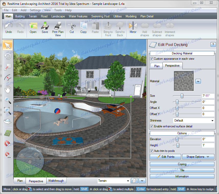Image resolution: width=219 pixels, height=194 pixels.
Task: Select the orbit view tool
Action: (x=8, y=122)
